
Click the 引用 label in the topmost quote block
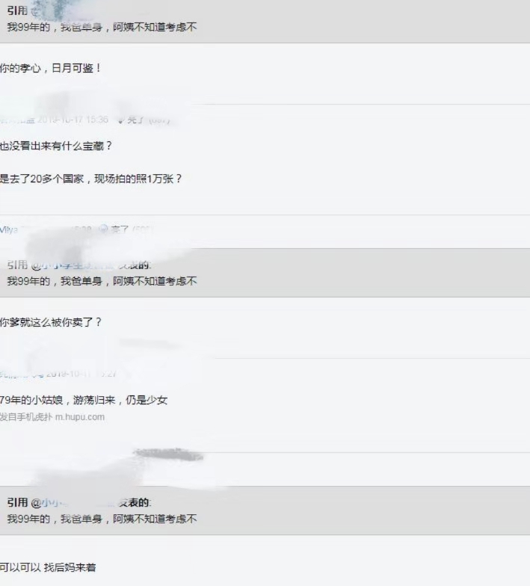click(x=17, y=10)
